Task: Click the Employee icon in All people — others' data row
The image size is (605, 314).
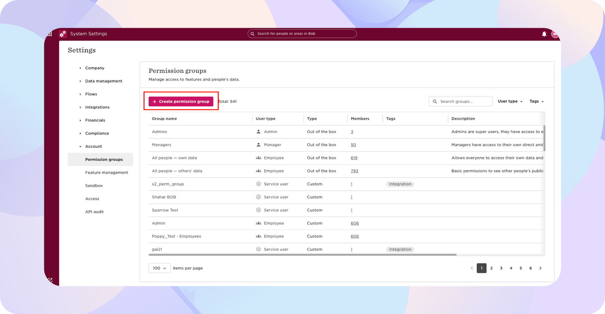Action: click(259, 171)
